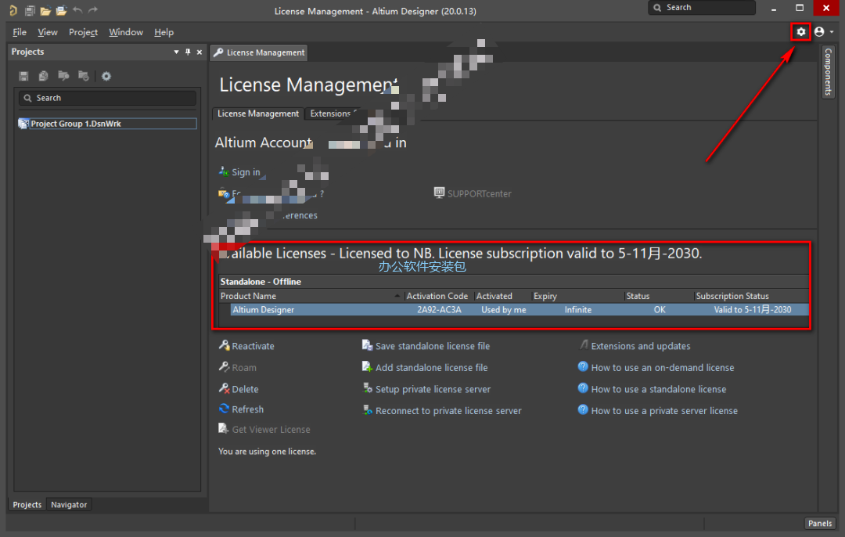
Task: Open How to use a standalone license link
Action: click(x=658, y=389)
